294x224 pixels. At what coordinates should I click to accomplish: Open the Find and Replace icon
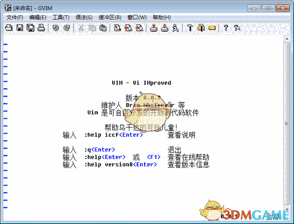(x=118, y=28)
